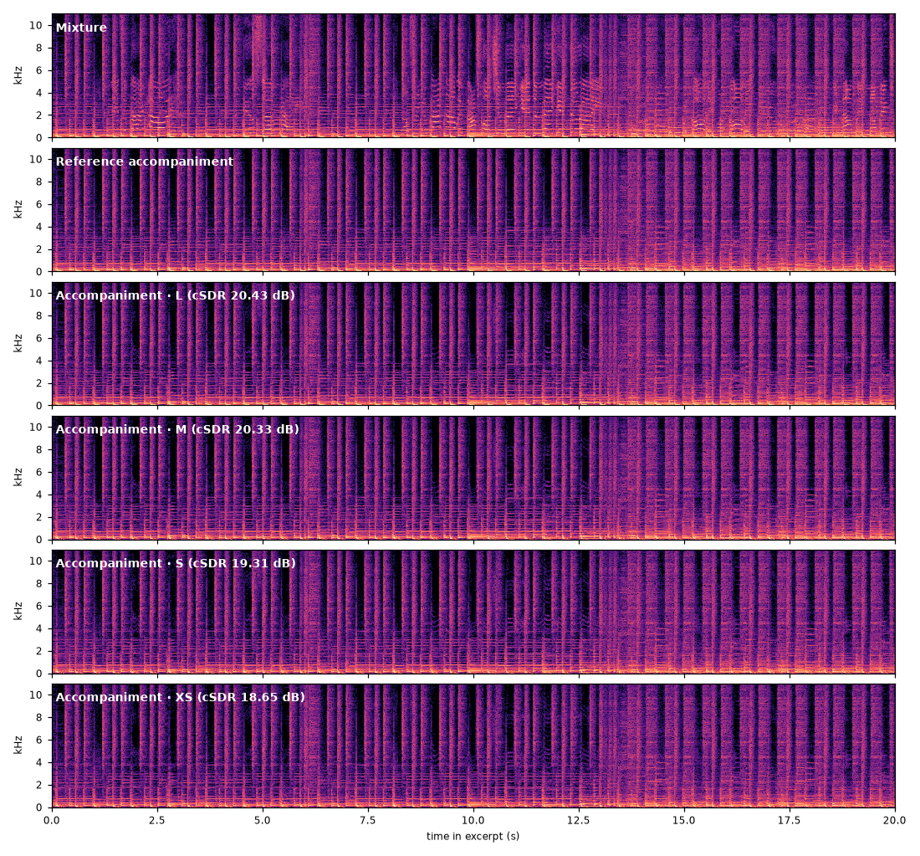Screen dimensions: 920x856
Task: Click the 'kHz' label of Accompaniment L panel
Action: point(18,343)
